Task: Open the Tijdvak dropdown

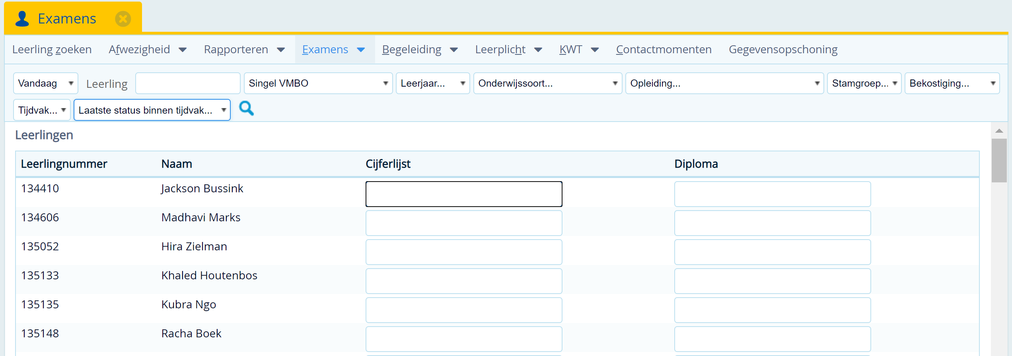Action: [42, 110]
